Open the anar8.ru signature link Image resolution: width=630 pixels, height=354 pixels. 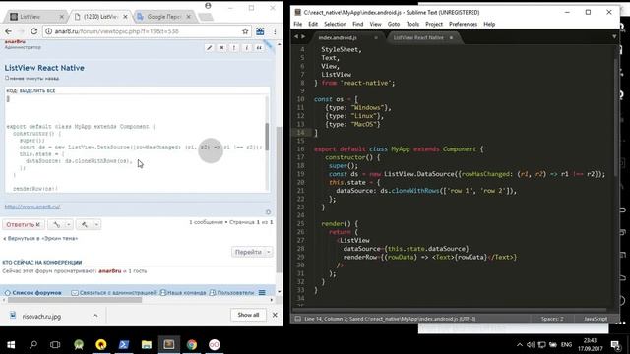point(32,206)
